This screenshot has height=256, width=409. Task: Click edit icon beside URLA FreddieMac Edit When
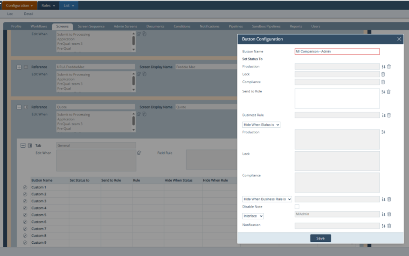139,74
